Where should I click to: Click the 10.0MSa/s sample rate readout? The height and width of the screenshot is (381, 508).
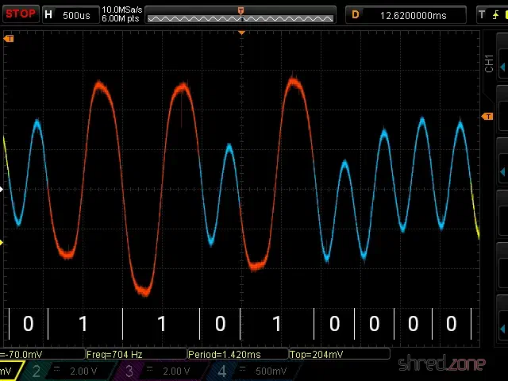(x=122, y=10)
